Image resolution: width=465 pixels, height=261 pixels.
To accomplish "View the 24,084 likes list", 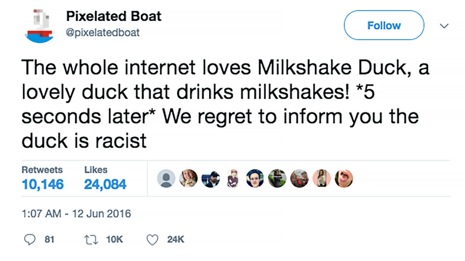I will (105, 184).
